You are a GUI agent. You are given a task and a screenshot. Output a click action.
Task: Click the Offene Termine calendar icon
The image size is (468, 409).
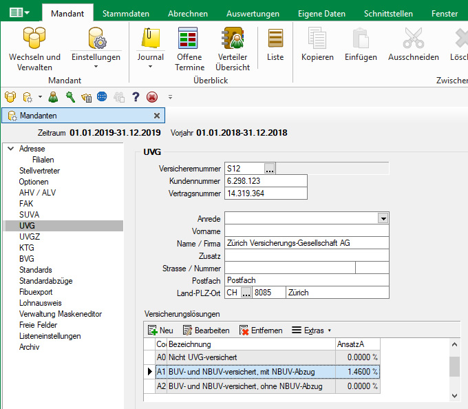tap(189, 39)
